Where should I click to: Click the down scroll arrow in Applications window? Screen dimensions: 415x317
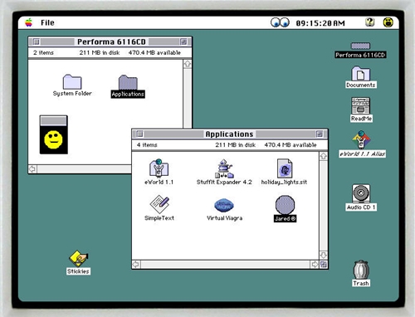coord(324,255)
